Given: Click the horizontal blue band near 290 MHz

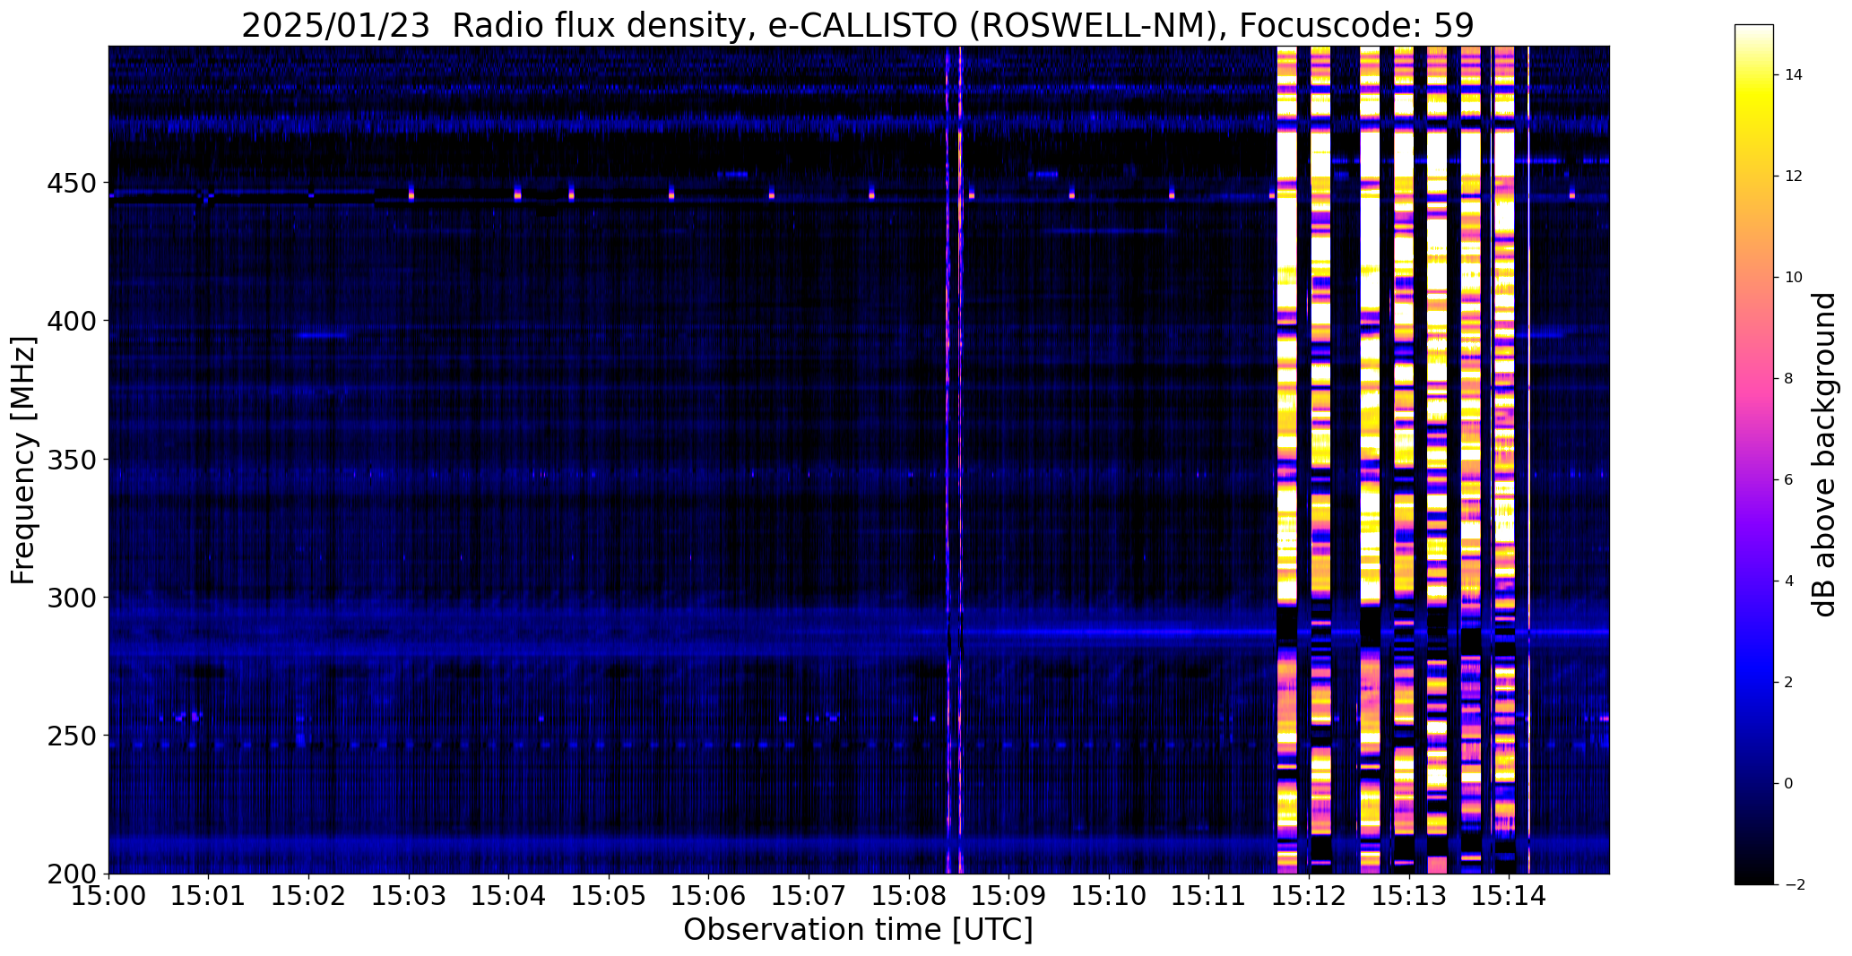Looking at the screenshot, I should [859, 632].
